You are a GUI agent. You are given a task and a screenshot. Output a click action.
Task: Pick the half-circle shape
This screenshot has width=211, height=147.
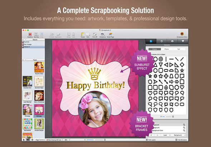click(171, 70)
